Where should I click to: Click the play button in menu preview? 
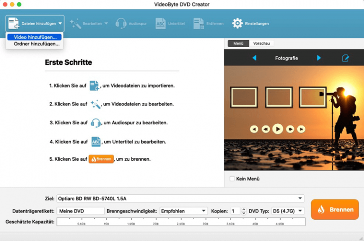[278, 129]
